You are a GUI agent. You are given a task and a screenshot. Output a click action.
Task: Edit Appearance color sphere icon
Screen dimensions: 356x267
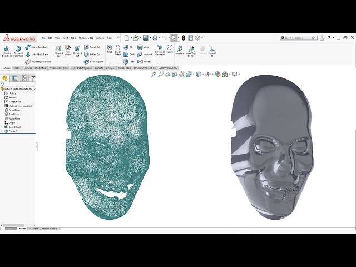point(217,74)
